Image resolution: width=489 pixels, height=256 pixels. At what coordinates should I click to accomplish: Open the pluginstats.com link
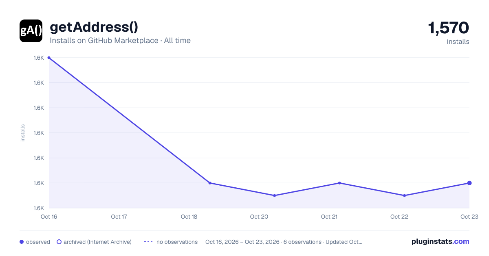tap(440, 241)
